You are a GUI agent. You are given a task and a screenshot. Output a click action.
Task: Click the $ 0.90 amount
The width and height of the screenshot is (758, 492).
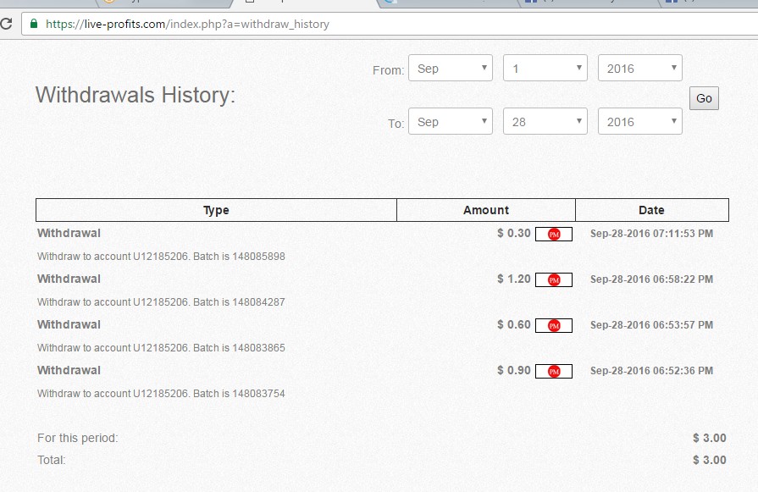point(514,370)
